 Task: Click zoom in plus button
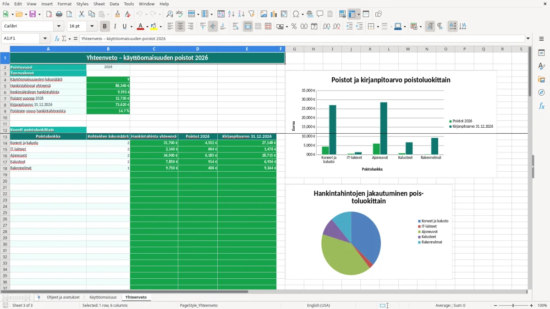point(531,305)
